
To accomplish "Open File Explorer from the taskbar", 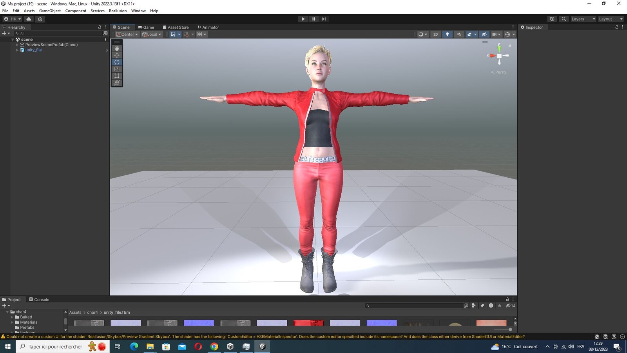I will pyautogui.click(x=150, y=346).
